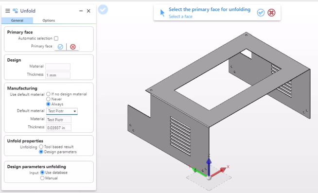Image resolution: width=318 pixels, height=193 pixels.
Task: Select 'If no design material' option
Action: coord(48,94)
